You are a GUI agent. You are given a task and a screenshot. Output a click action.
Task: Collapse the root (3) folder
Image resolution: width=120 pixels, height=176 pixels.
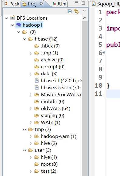point(18,32)
